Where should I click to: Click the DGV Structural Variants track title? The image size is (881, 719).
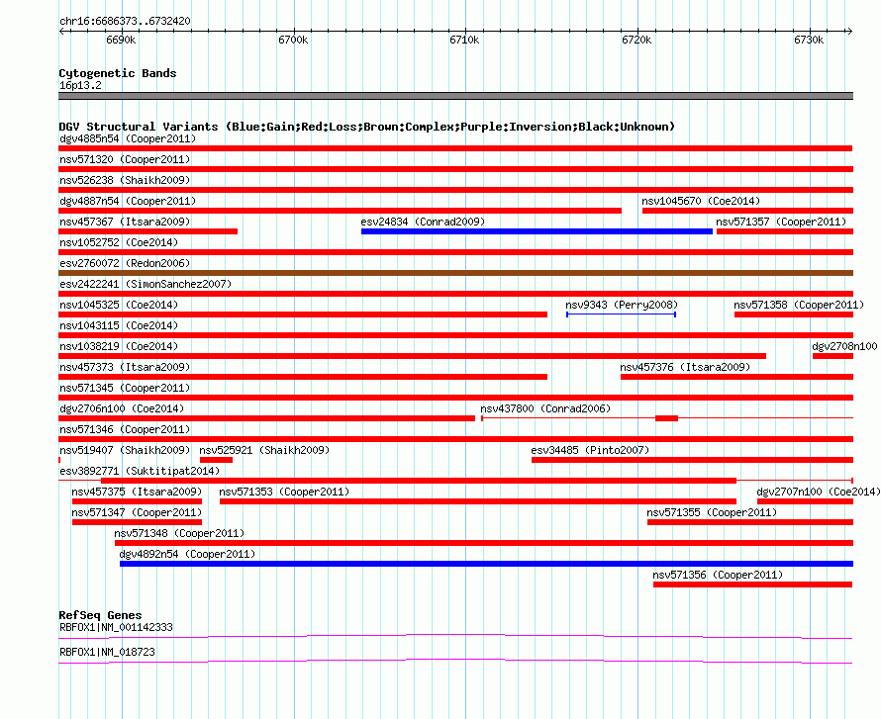pyautogui.click(x=367, y=127)
